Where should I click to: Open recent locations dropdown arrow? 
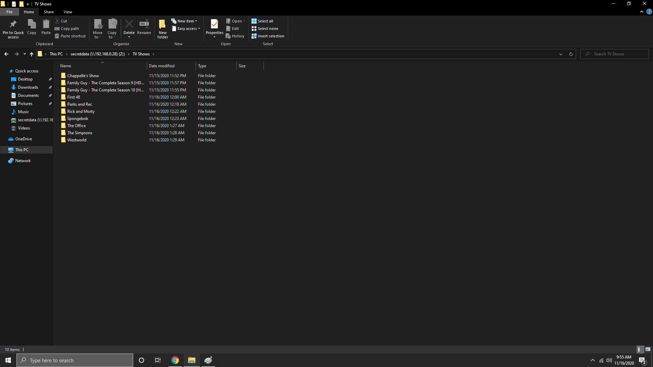(x=24, y=54)
